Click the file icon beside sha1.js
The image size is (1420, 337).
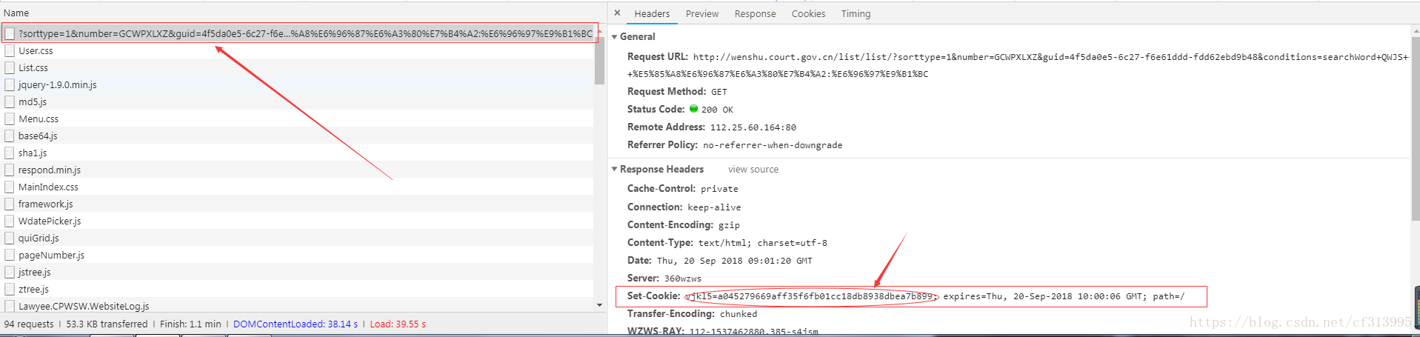(x=10, y=153)
